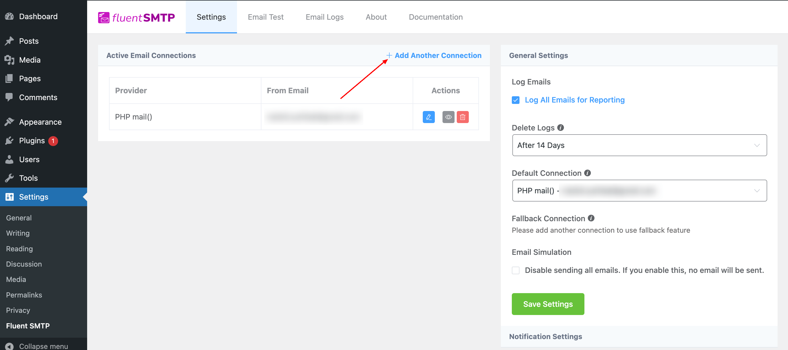Click the Tools wrench icon
This screenshot has width=788, height=350.
point(10,178)
